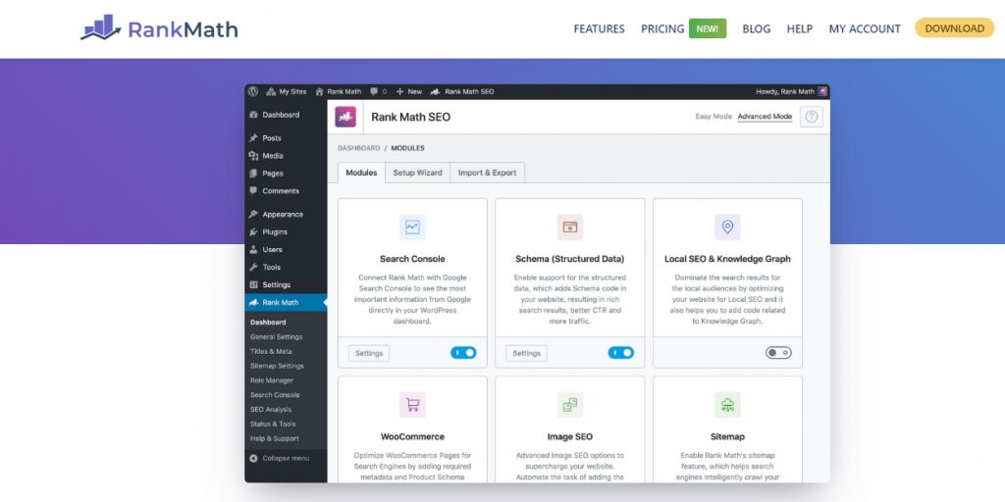This screenshot has width=1005, height=502.
Task: Open Status & Tools submenu item
Action: point(273,424)
